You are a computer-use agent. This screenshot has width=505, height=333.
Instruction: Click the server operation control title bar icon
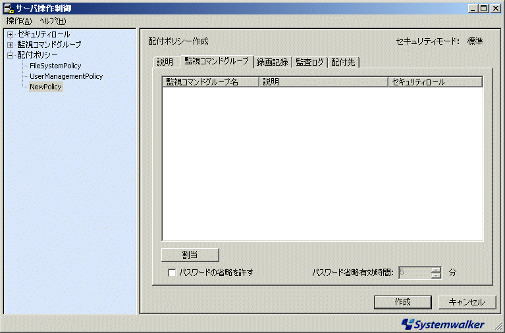click(x=9, y=9)
